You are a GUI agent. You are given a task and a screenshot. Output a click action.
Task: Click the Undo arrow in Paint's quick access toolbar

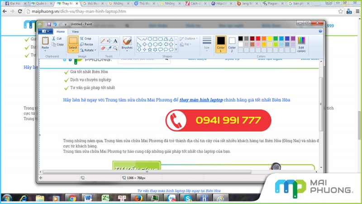pos(55,24)
